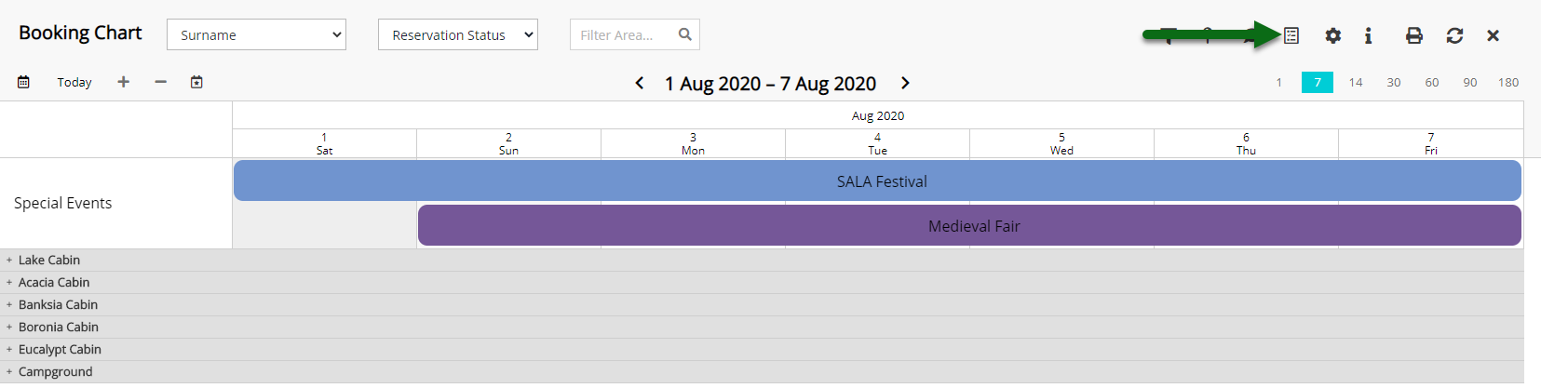This screenshot has width=1541, height=388.
Task: Advance to next week with right chevron
Action: point(905,83)
